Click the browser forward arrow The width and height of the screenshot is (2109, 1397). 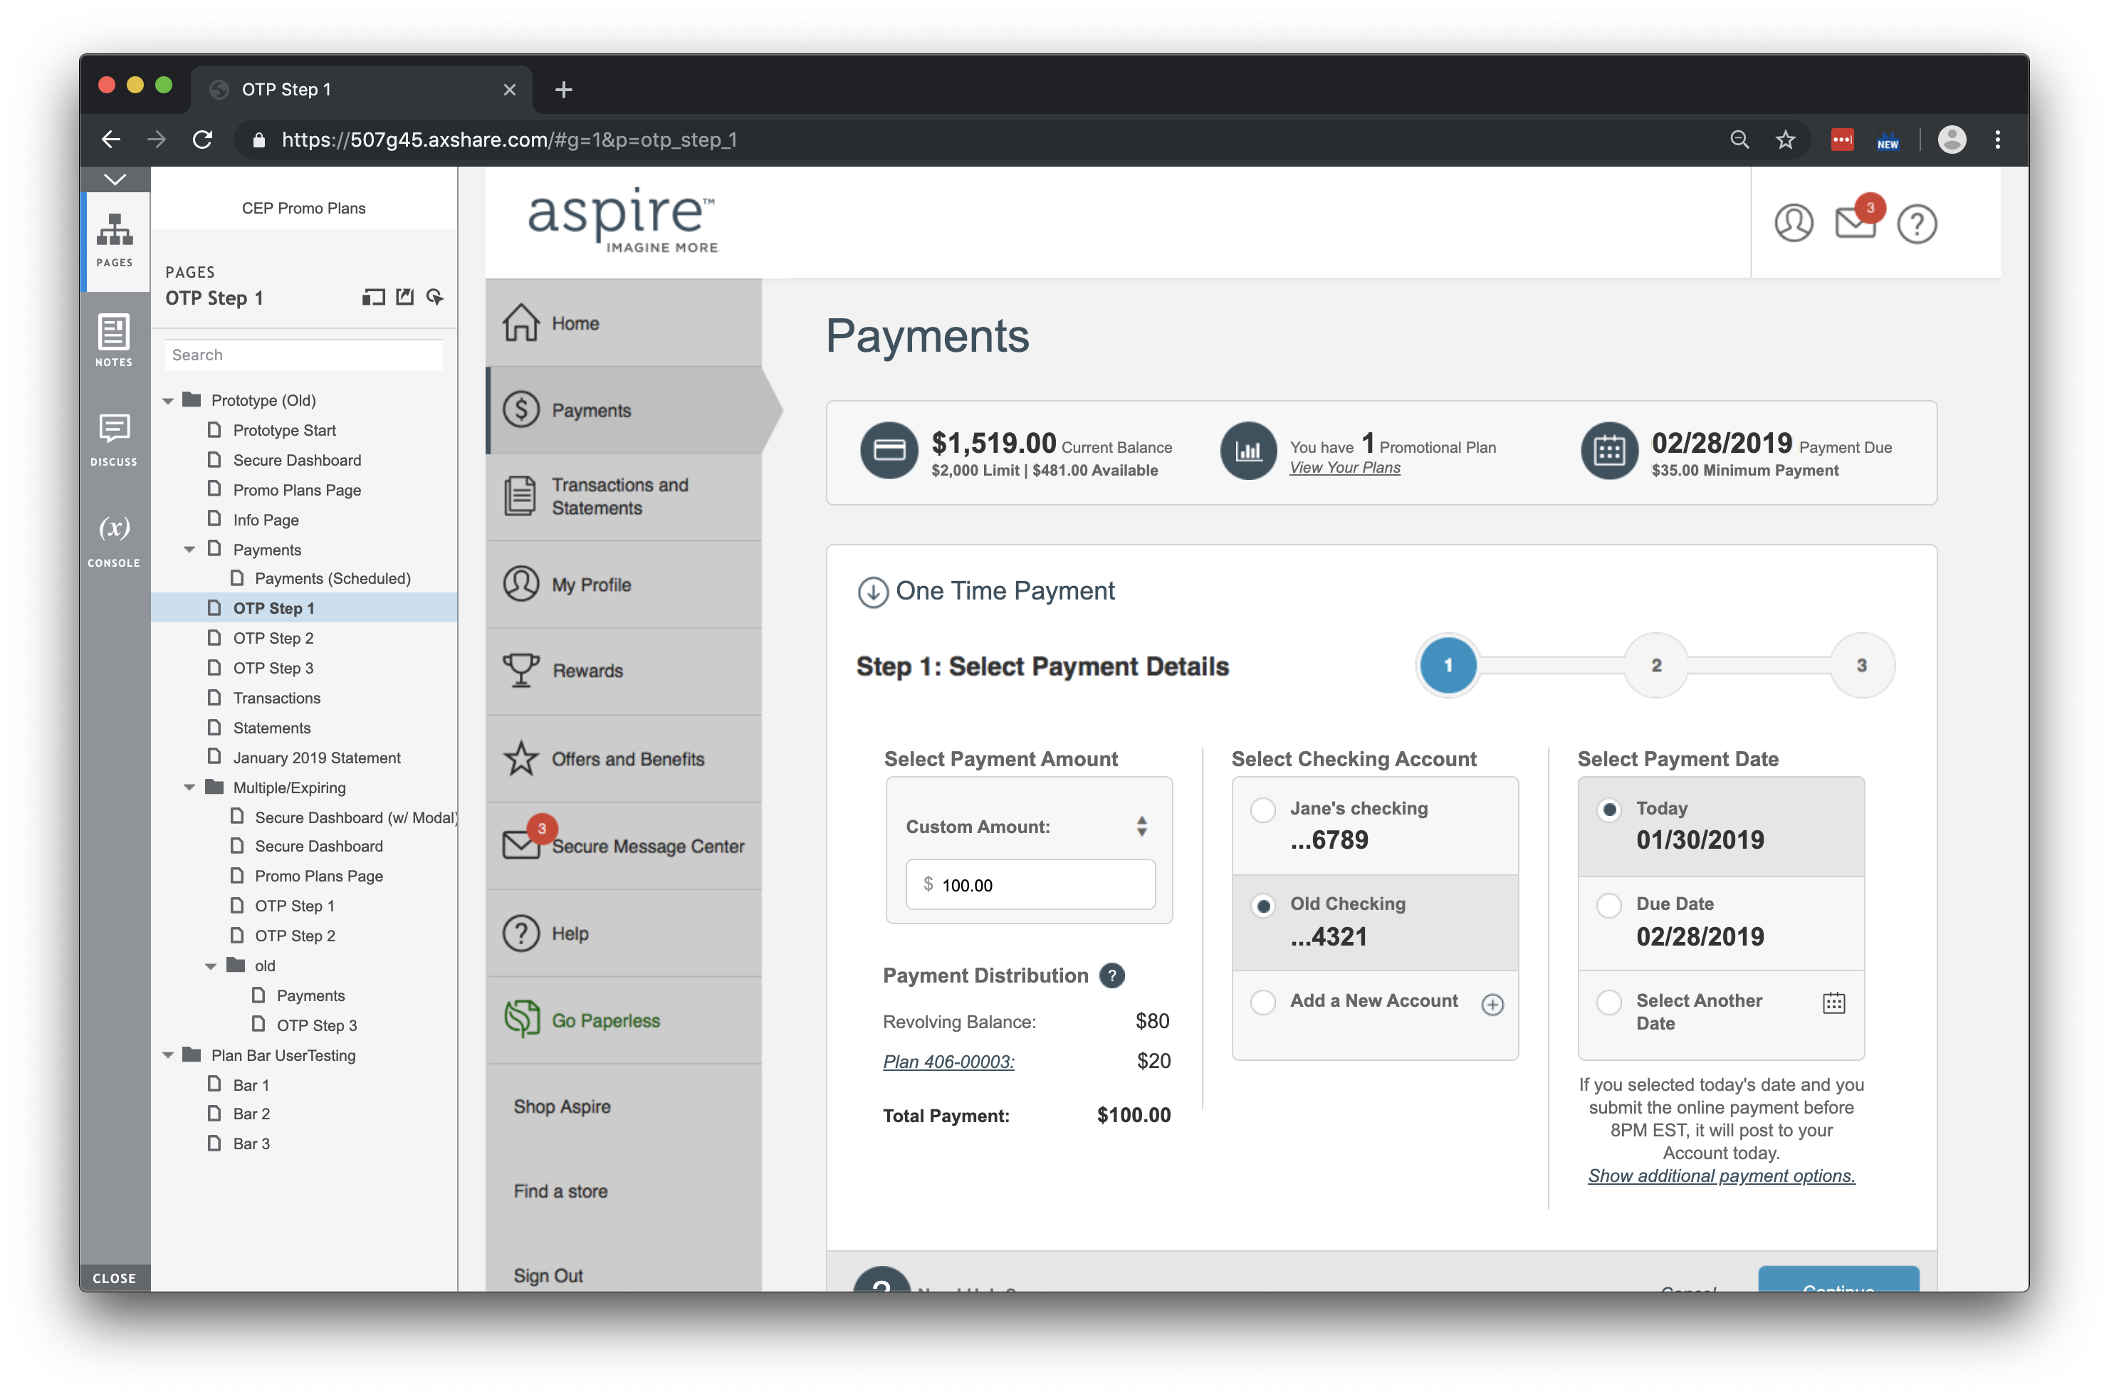click(157, 139)
